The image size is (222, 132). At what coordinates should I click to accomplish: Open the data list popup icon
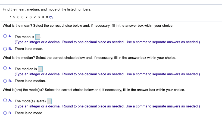(x=51, y=18)
